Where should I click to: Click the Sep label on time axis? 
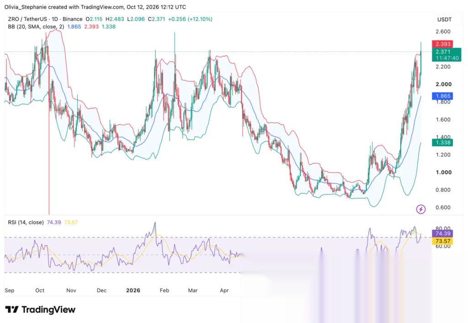point(9,291)
